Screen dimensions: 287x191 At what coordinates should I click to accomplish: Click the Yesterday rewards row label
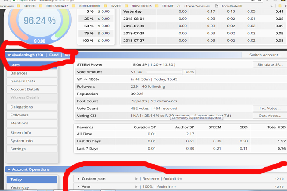132,11
